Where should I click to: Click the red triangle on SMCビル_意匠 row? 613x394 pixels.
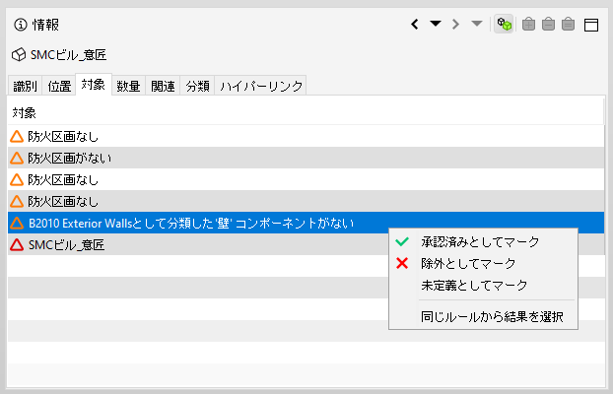[x=17, y=244]
